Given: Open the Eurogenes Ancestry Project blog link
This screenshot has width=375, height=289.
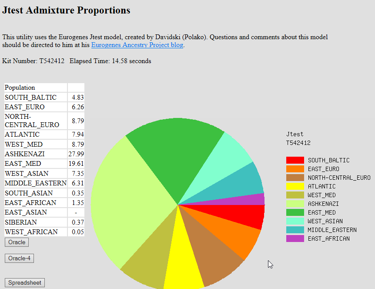Looking at the screenshot, I should click(137, 45).
